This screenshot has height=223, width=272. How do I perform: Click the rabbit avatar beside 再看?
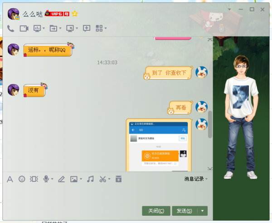(201, 107)
